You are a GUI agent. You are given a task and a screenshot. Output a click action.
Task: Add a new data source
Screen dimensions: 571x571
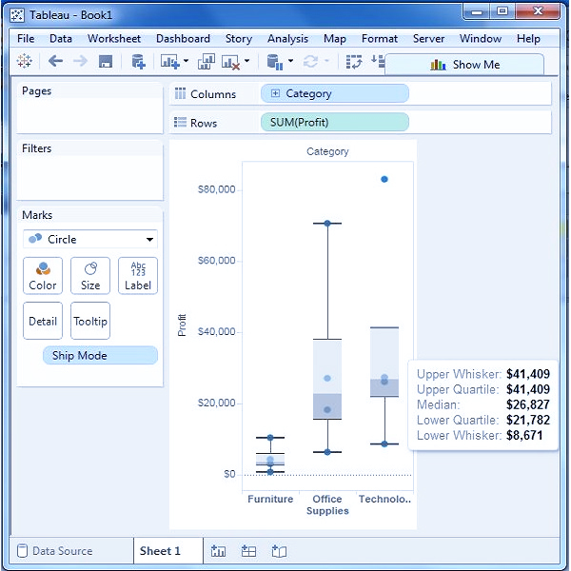pos(138,61)
